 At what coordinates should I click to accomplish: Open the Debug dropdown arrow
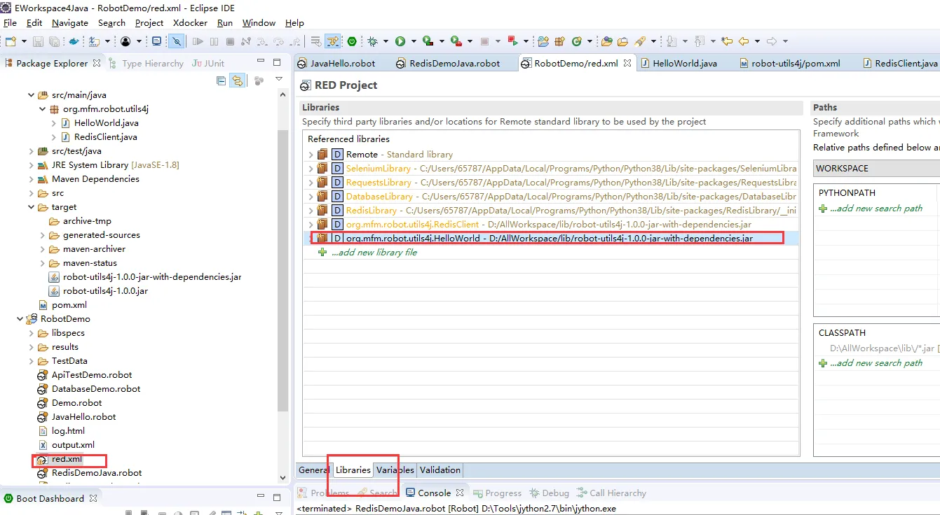385,41
